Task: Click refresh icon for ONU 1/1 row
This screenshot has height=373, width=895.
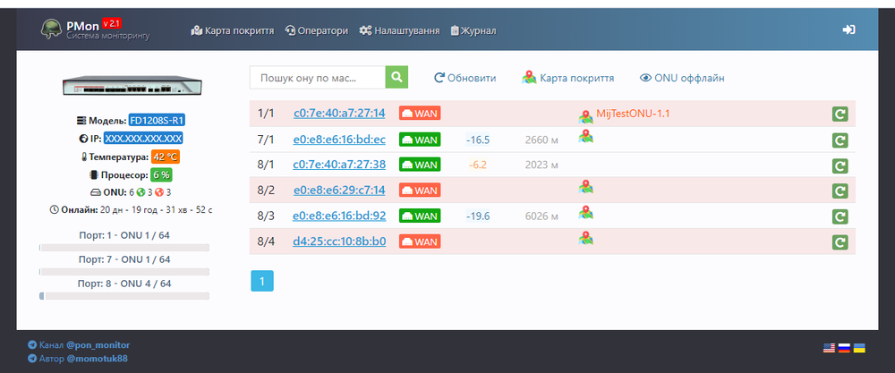Action: [x=840, y=114]
